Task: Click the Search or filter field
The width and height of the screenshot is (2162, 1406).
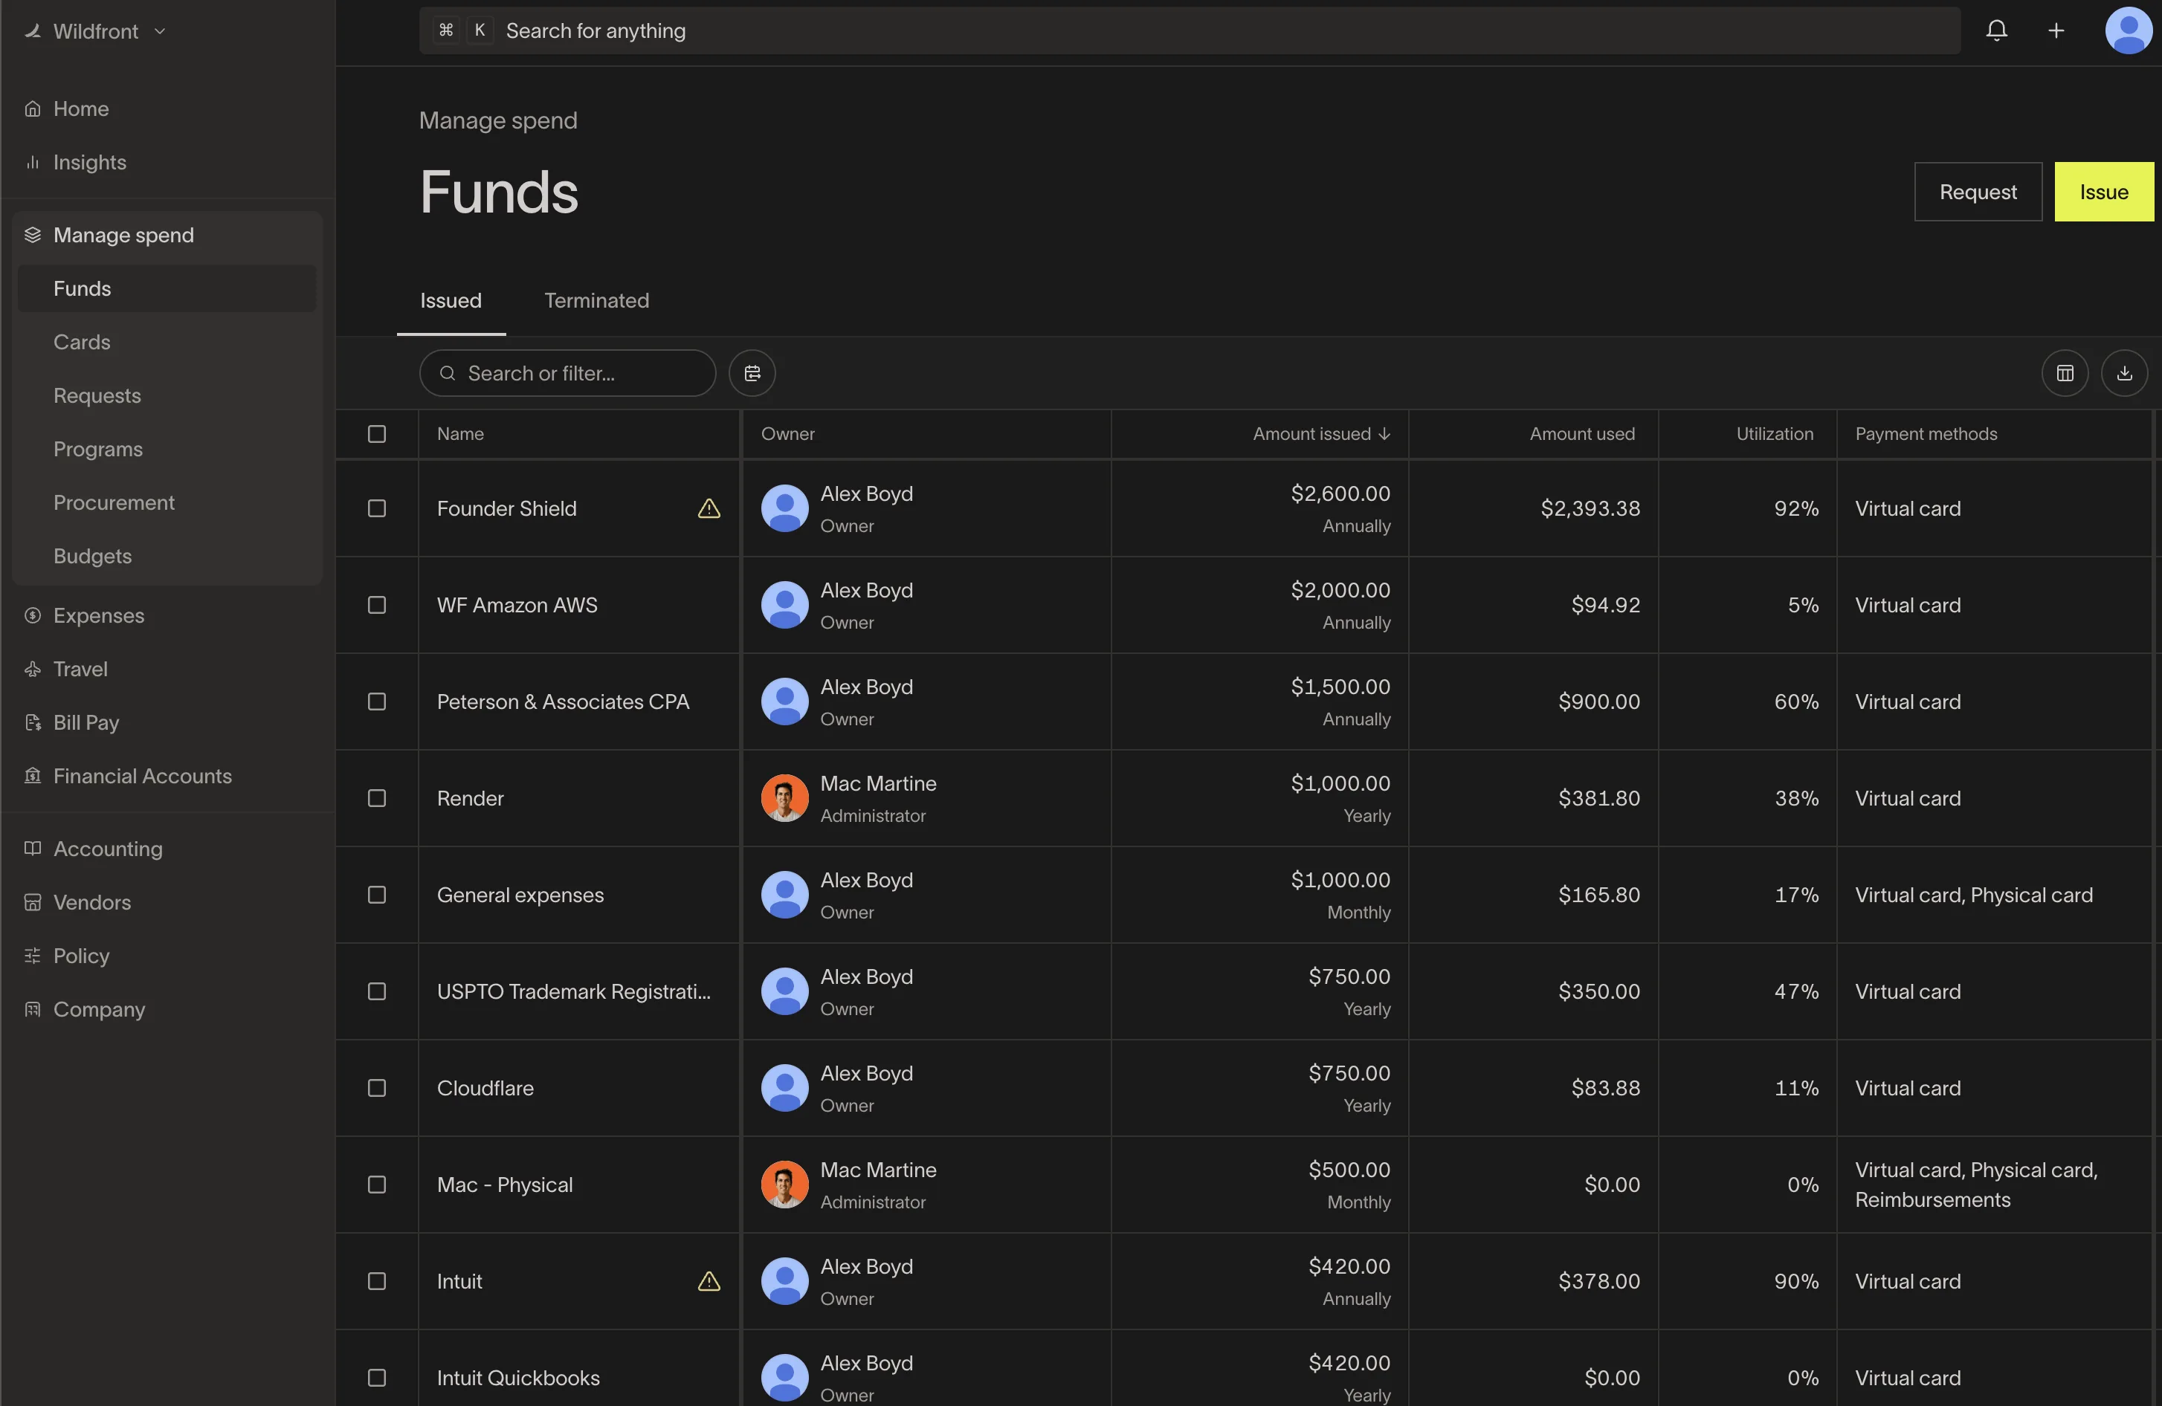Action: coord(566,372)
